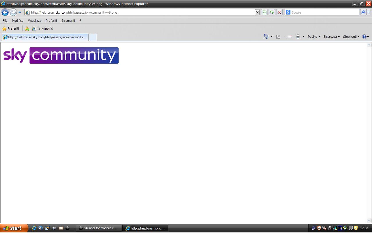Start search with the magnifier icon
The width and height of the screenshot is (373, 233).
(x=363, y=12)
